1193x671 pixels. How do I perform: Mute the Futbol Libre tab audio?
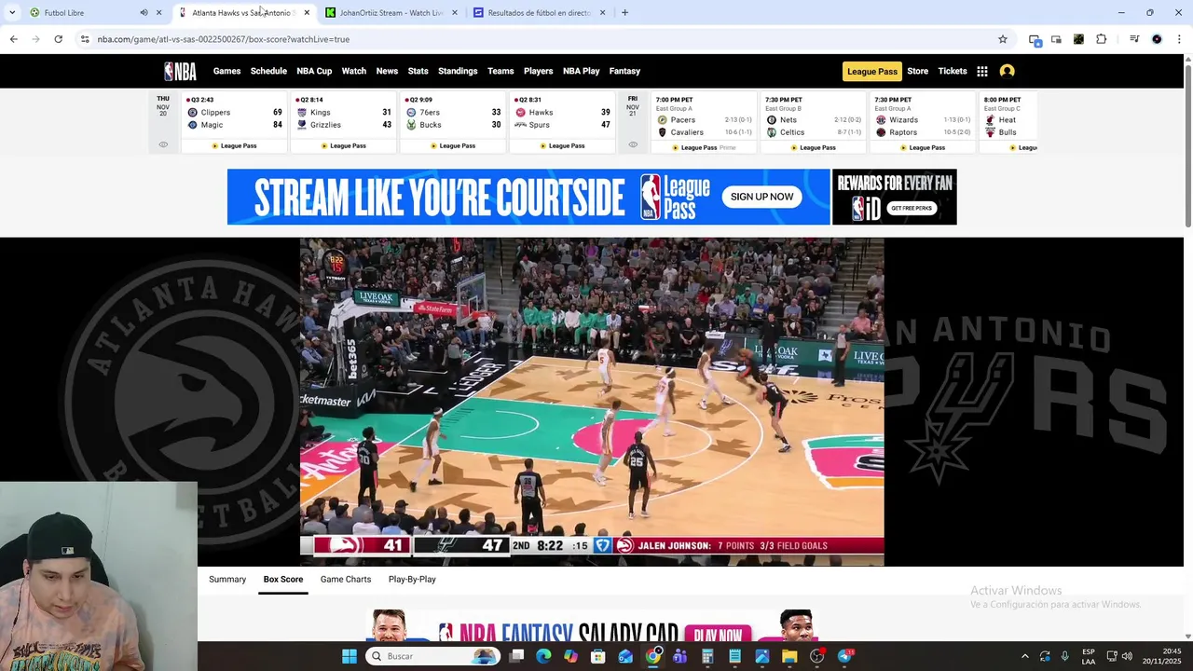point(144,13)
